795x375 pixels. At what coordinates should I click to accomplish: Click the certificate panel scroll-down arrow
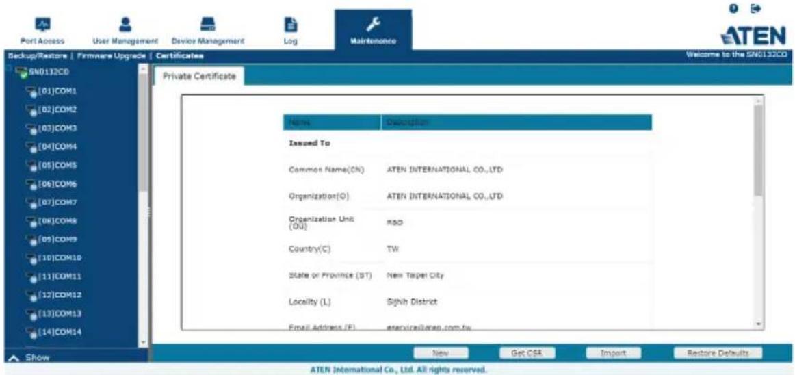click(x=759, y=323)
